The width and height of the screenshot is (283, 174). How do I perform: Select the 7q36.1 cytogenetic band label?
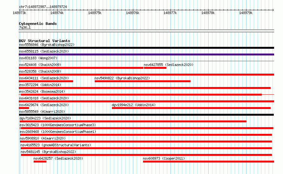point(25,28)
